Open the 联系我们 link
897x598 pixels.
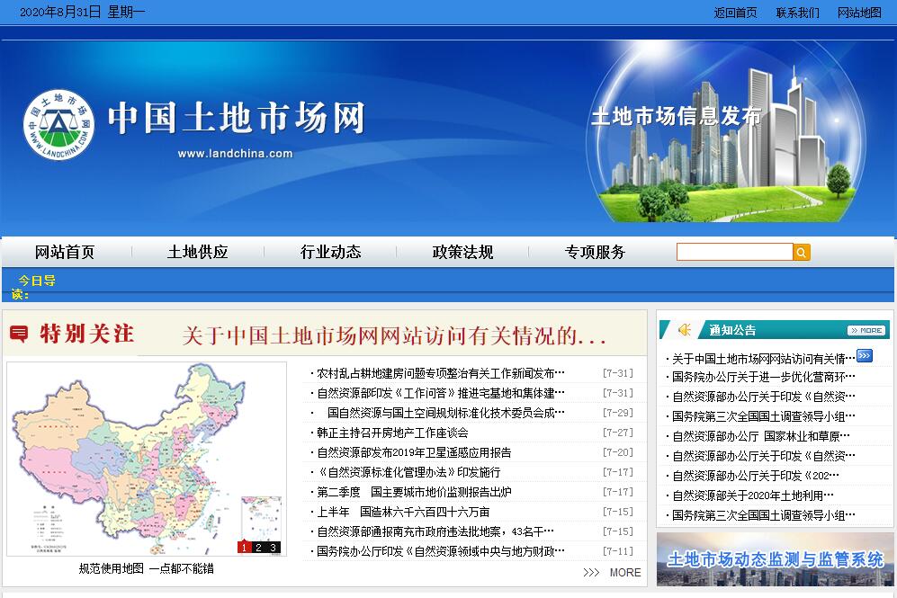pos(797,13)
